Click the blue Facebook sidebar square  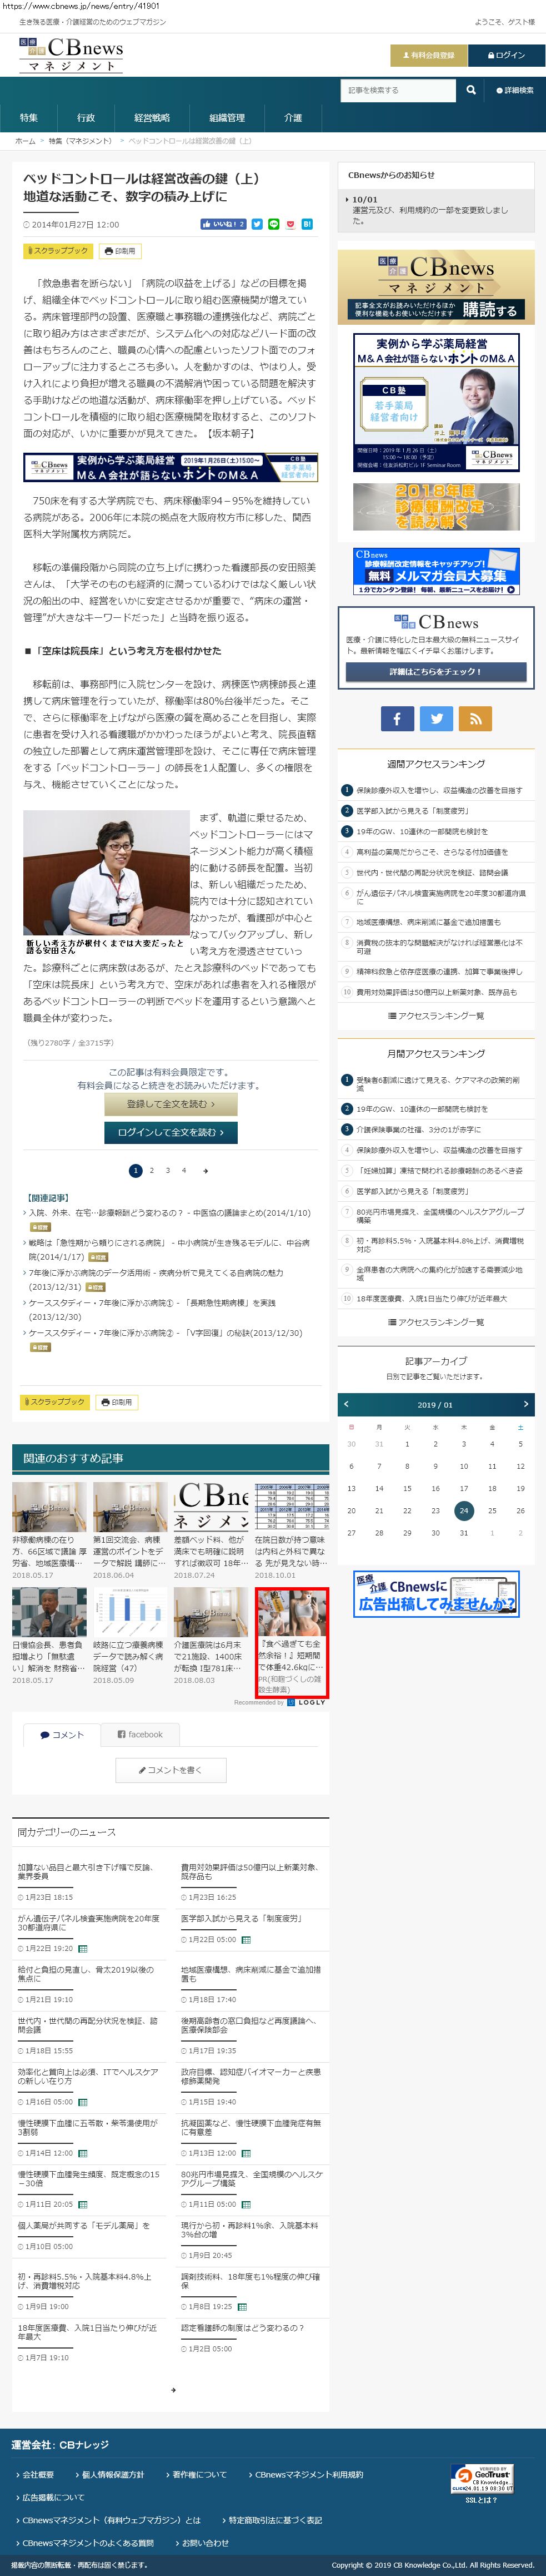pyautogui.click(x=396, y=718)
